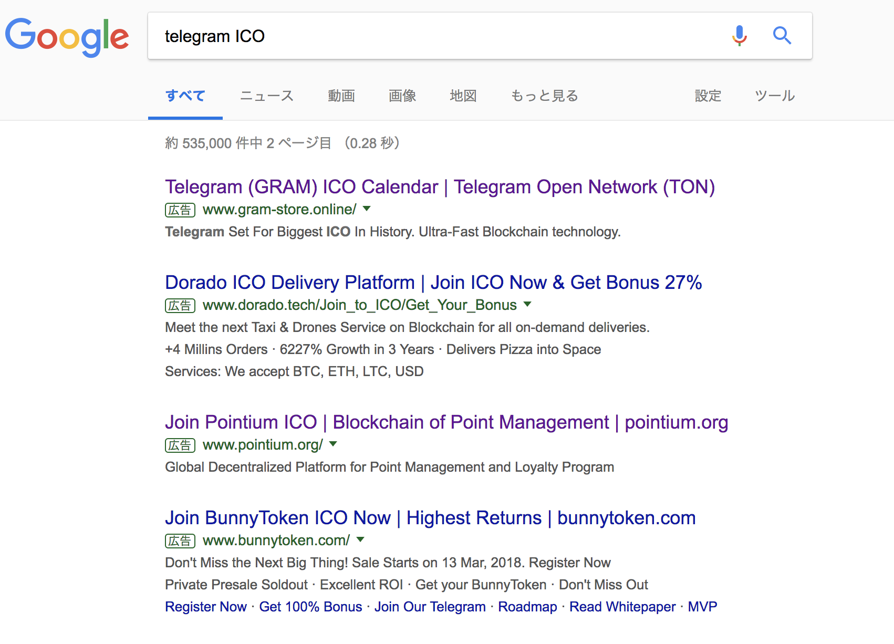The width and height of the screenshot is (894, 644).
Task: Start voice search with microphone icon
Action: coord(739,36)
